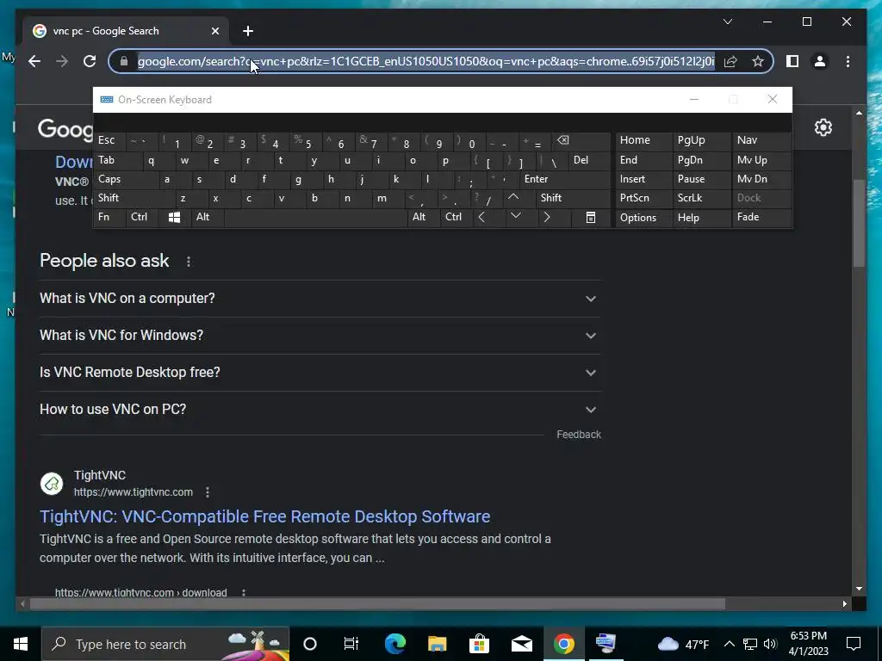
Task: Close the 'vnc pc - Google Search' tab
Action: 214,31
